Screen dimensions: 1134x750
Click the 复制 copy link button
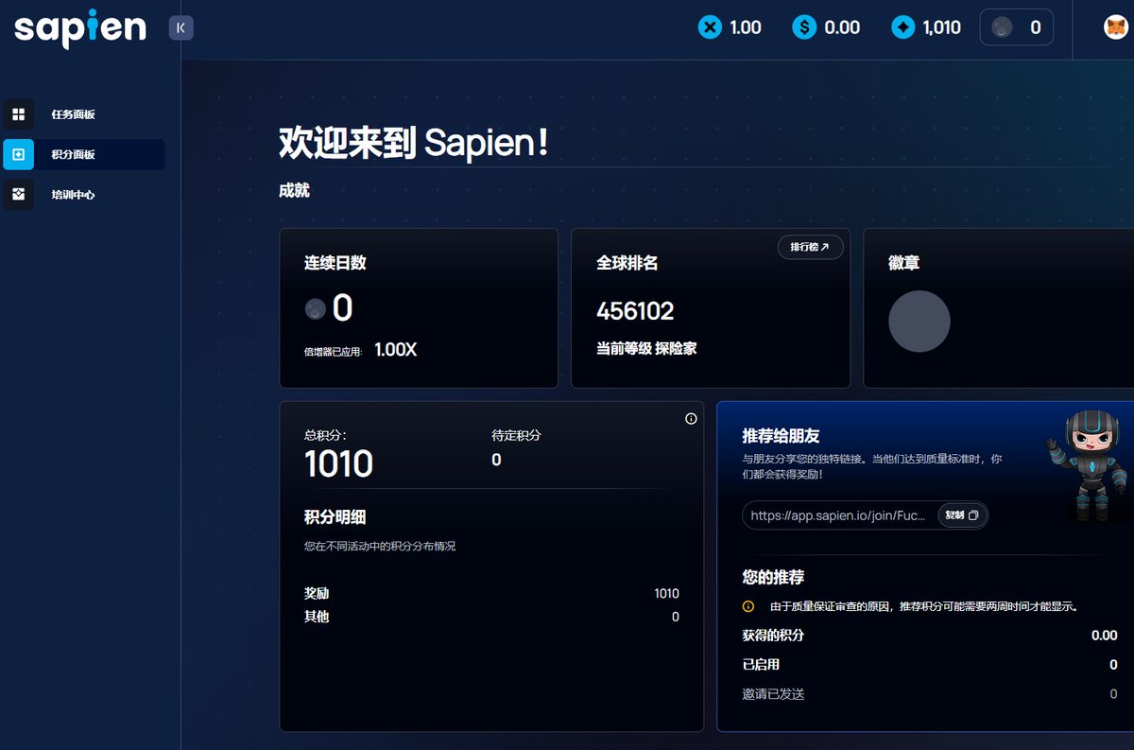point(962,515)
